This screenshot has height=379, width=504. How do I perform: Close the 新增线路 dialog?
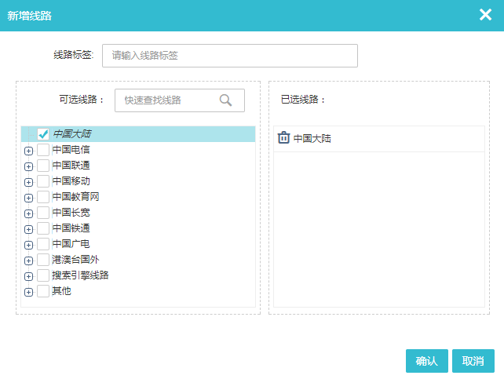click(x=485, y=15)
